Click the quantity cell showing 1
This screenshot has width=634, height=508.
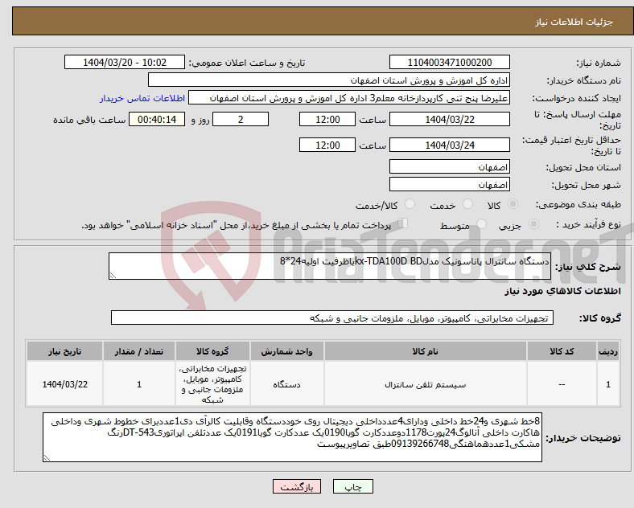[139, 384]
